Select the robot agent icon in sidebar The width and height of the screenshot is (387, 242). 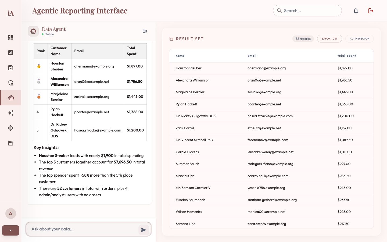coord(11,98)
